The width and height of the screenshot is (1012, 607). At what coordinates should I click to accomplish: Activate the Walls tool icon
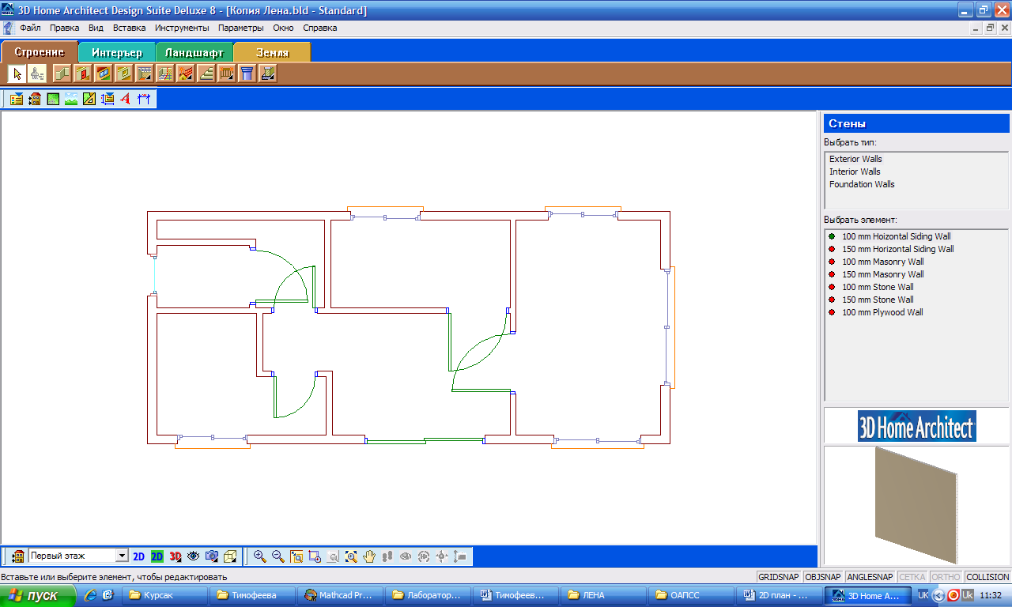(62, 74)
